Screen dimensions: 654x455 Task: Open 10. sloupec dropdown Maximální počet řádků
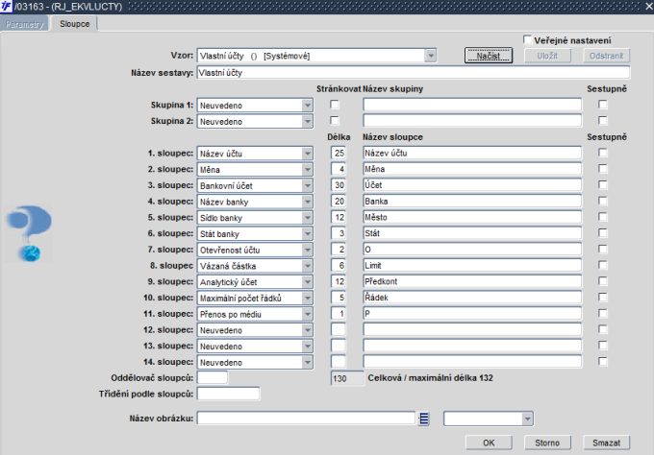308,299
